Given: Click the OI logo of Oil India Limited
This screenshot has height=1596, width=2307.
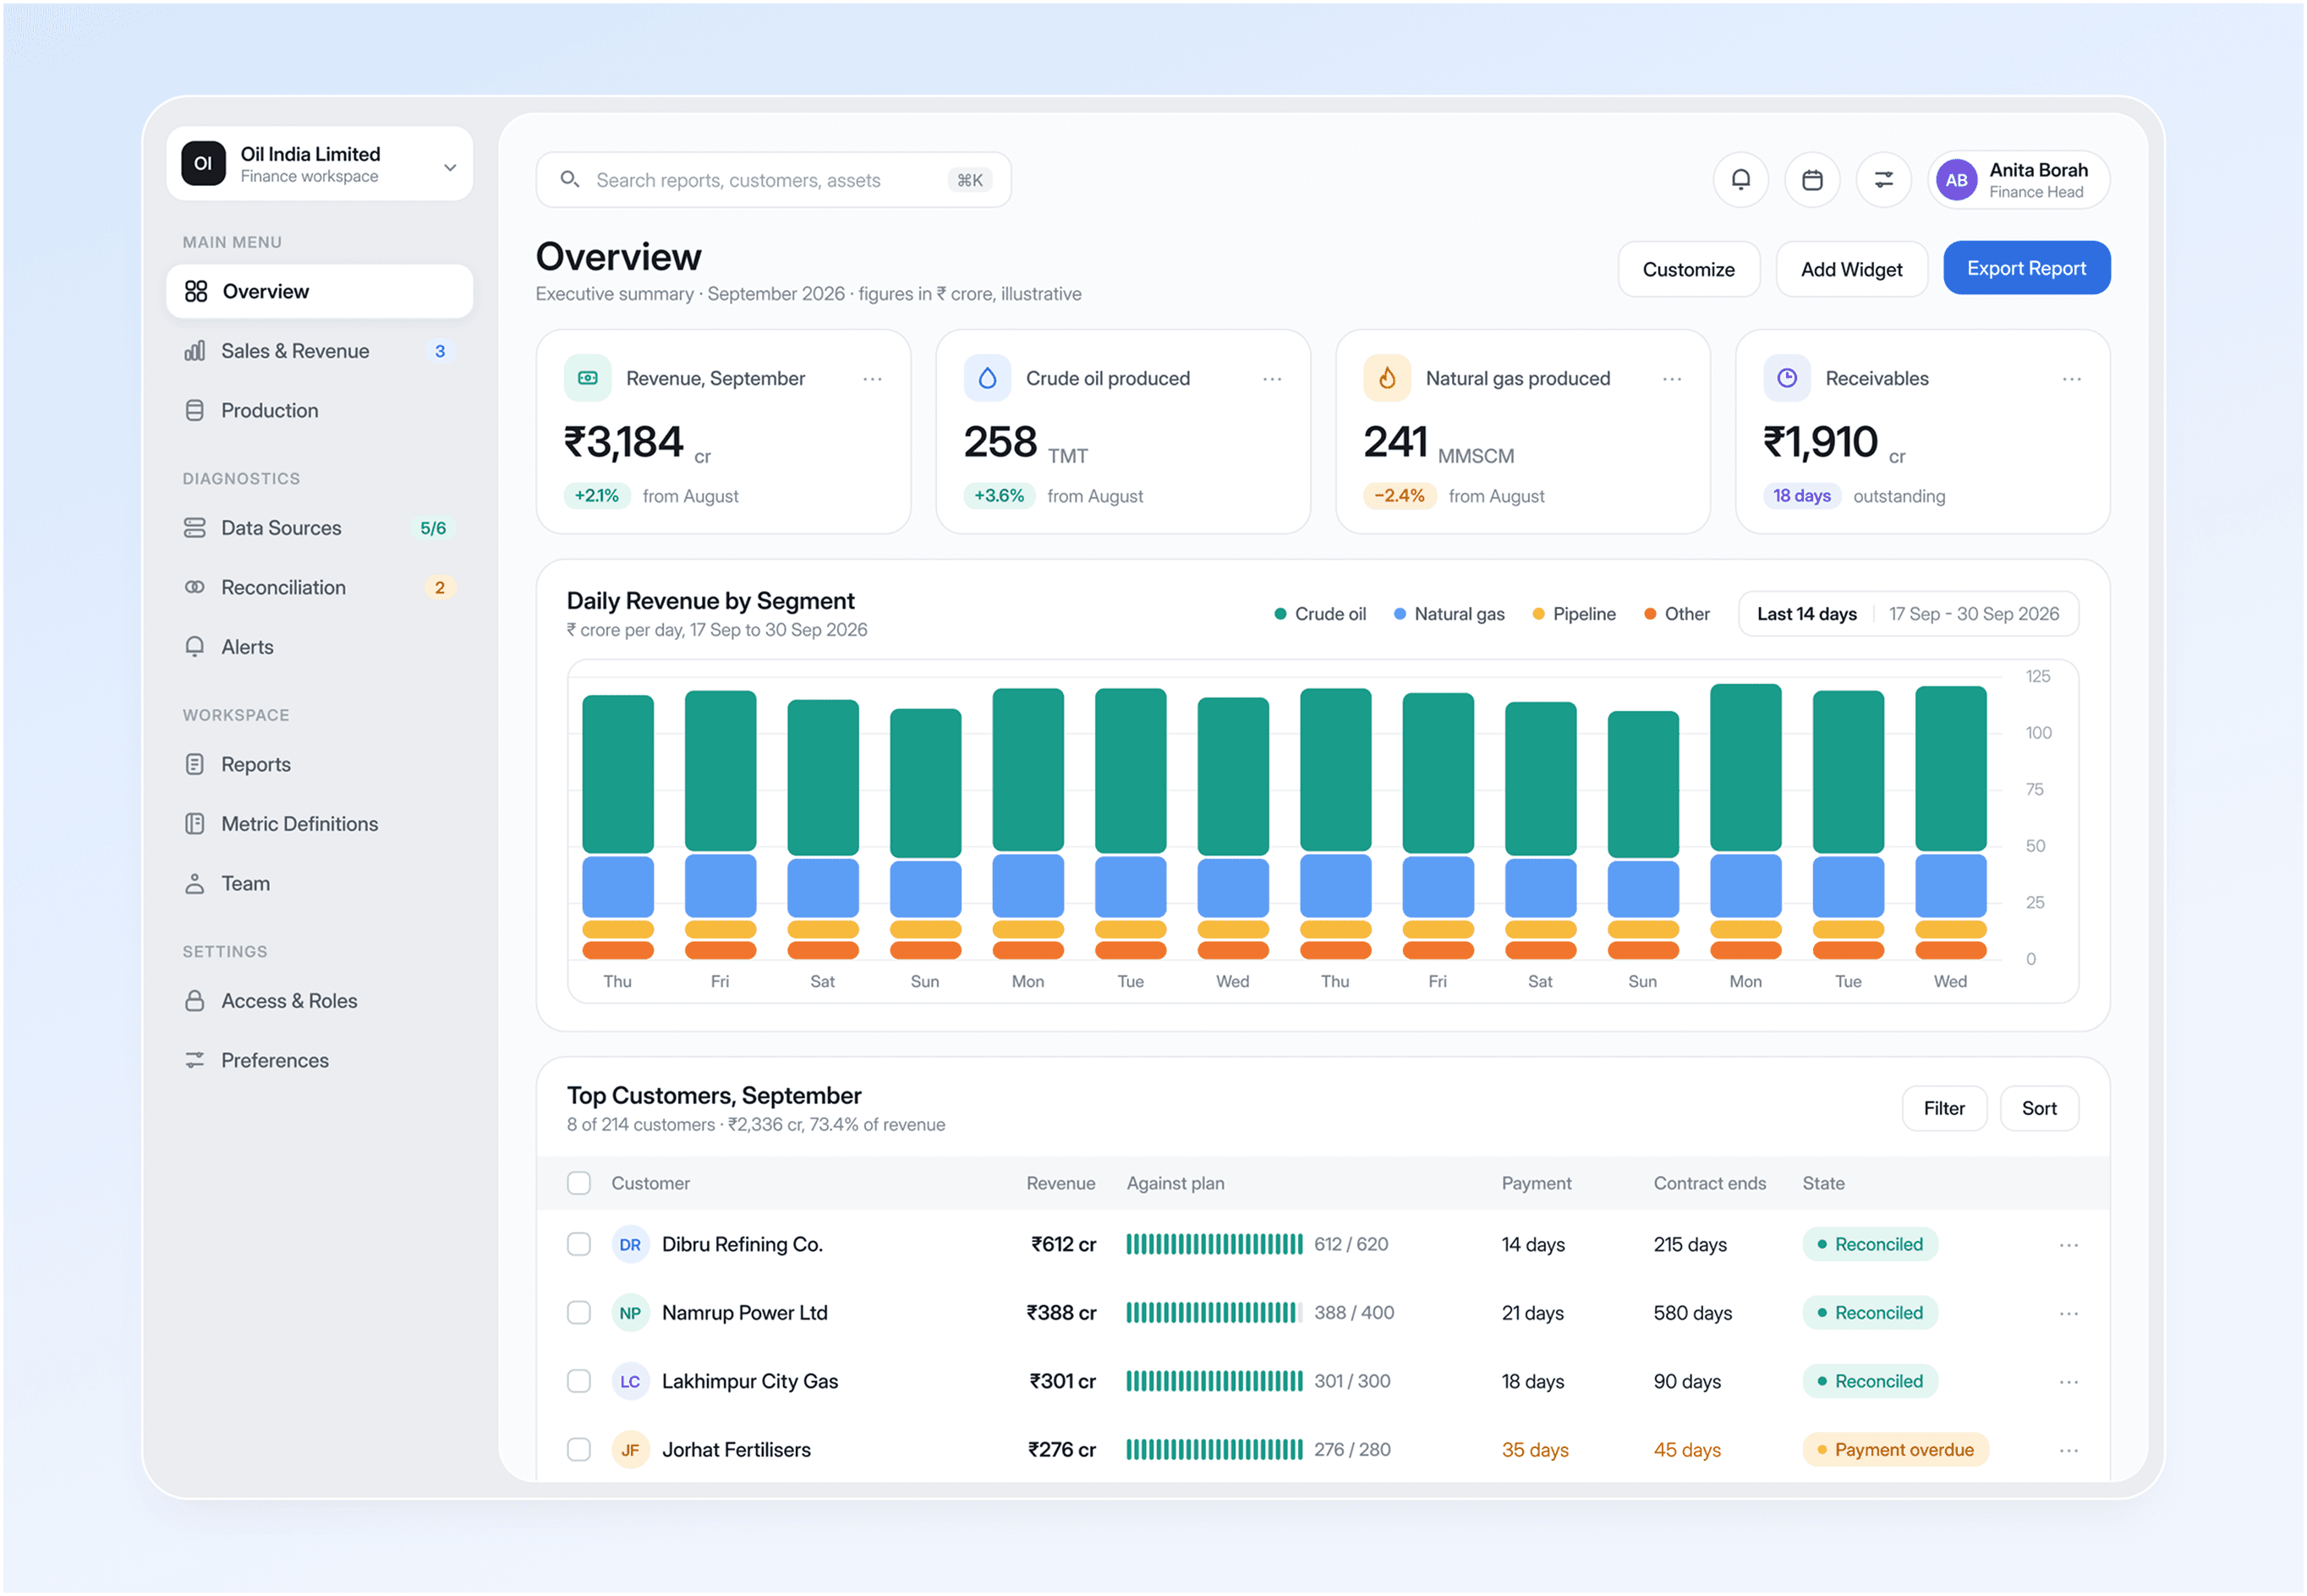Looking at the screenshot, I should [x=203, y=163].
